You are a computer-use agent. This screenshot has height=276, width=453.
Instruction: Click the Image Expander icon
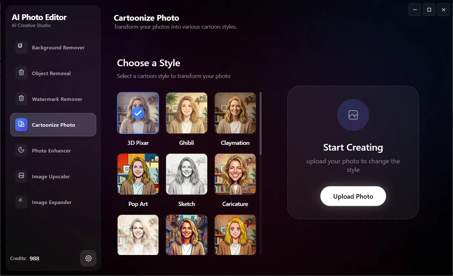[21, 202]
